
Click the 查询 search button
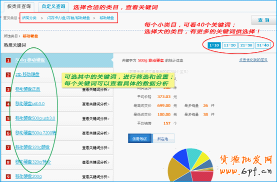tap(263, 20)
